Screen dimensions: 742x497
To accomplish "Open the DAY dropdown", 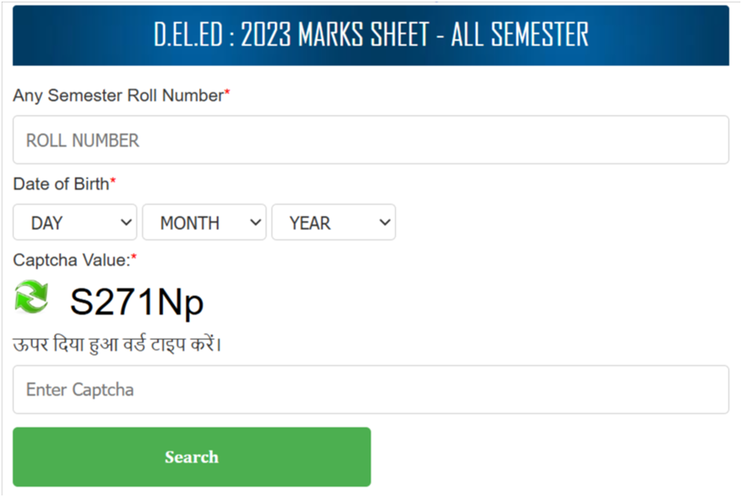I will [75, 222].
